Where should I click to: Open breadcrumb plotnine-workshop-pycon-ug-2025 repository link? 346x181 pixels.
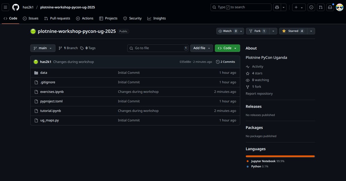click(67, 7)
